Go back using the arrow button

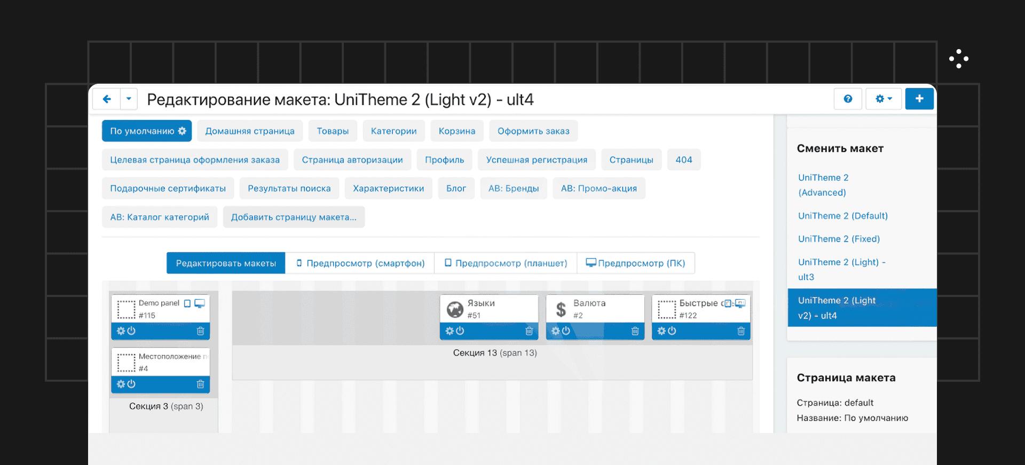tap(107, 99)
